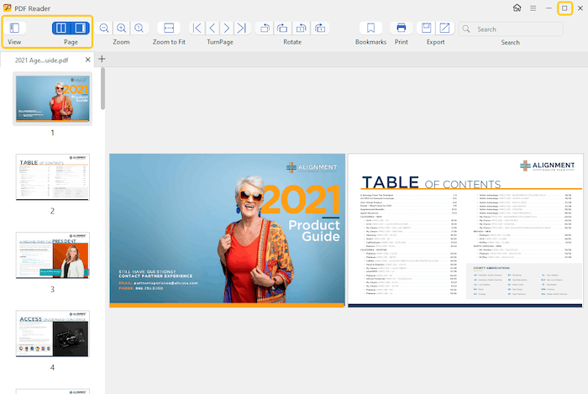Click the thumbnail panel scrollbar

pos(102,89)
